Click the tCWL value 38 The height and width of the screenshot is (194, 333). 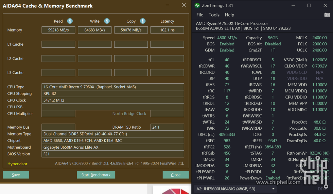[273, 72]
